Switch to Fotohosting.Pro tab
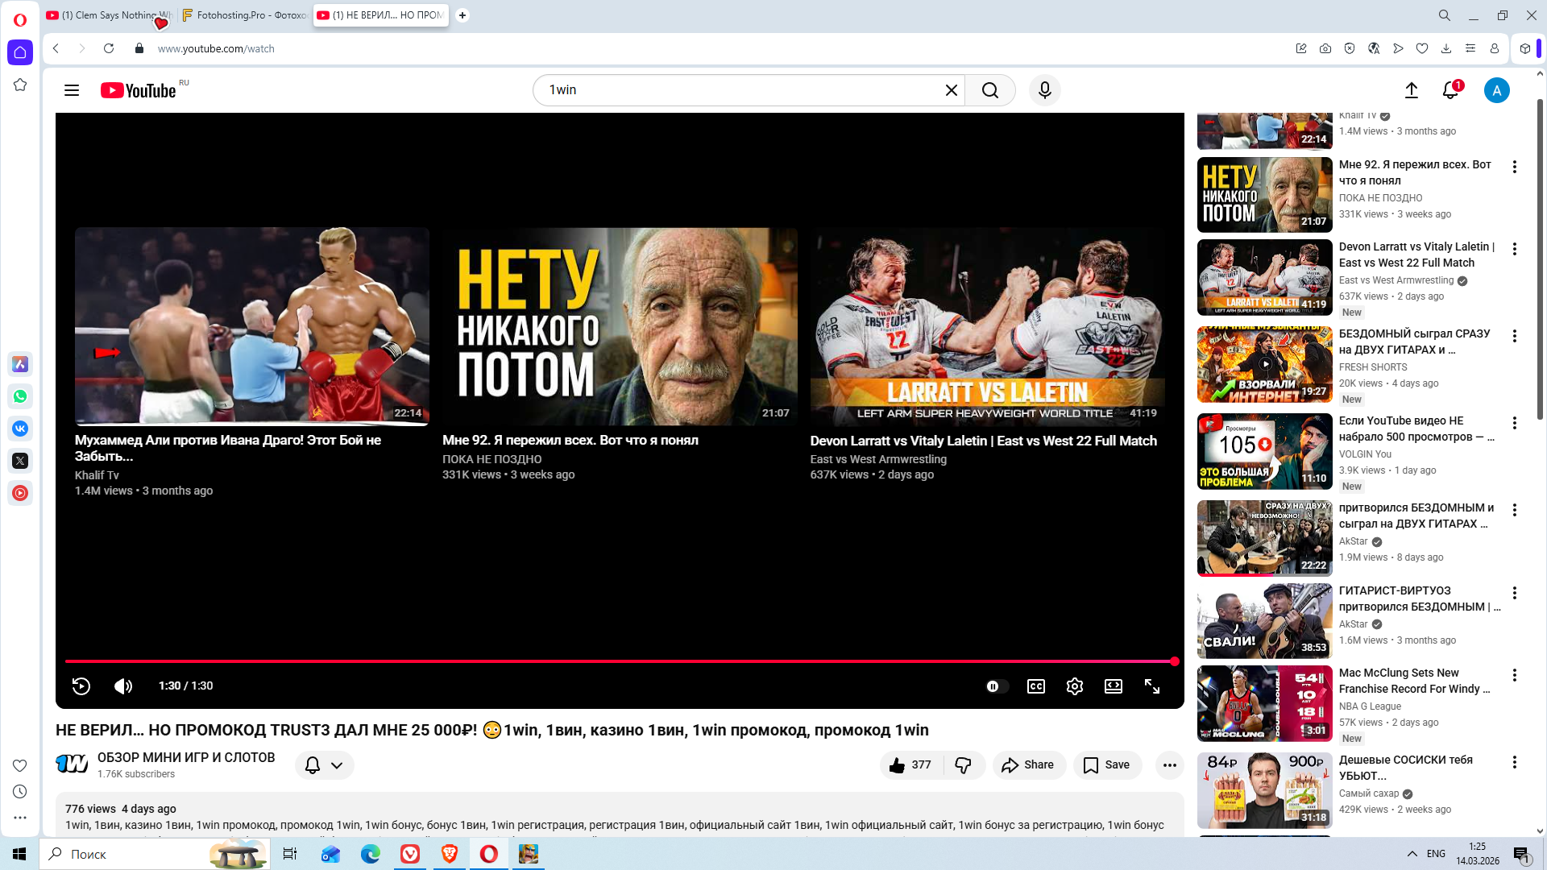 coord(244,15)
